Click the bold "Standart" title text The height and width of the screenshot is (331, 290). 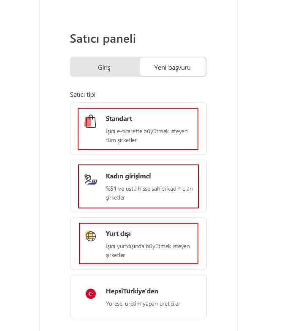[119, 119]
